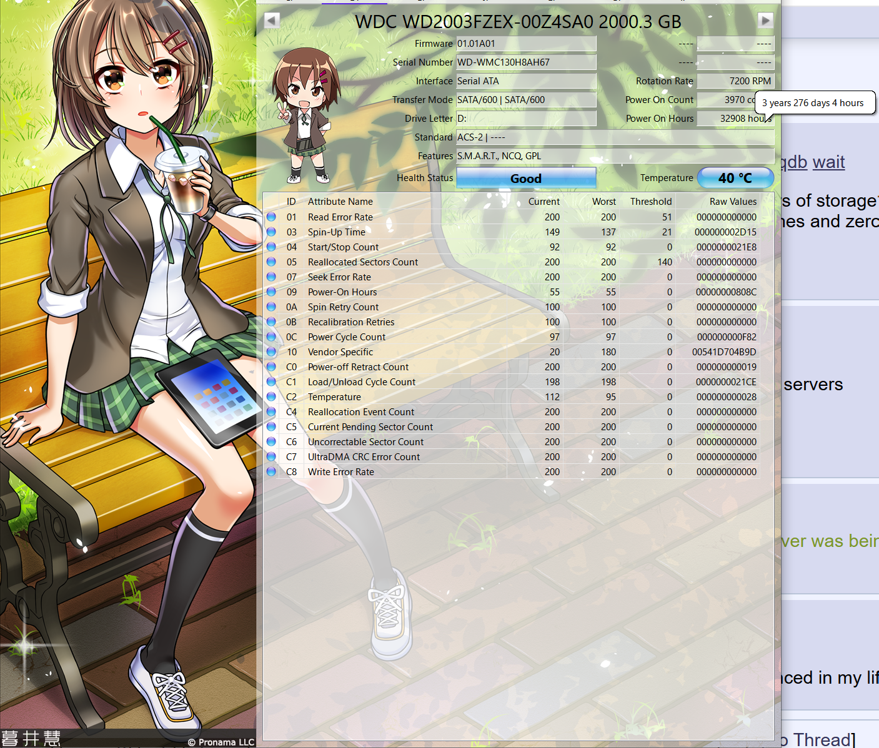Screen dimensions: 879x748
Task: Click the status orb for Start/Stop Count
Action: [x=271, y=247]
